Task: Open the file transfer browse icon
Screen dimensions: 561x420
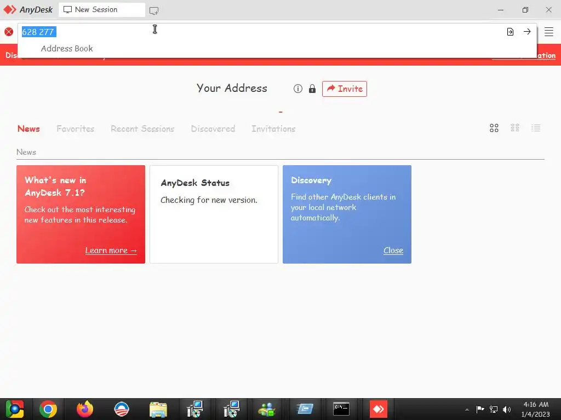Action: 510,32
